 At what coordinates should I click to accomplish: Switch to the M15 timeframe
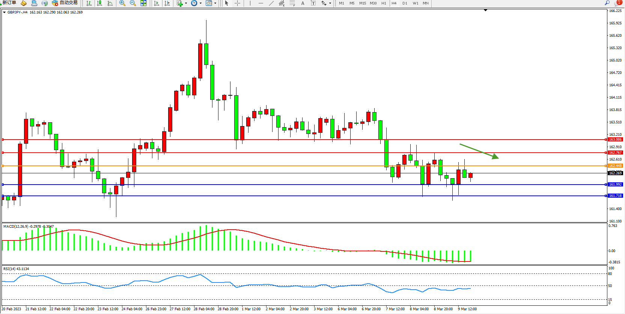(362, 3)
